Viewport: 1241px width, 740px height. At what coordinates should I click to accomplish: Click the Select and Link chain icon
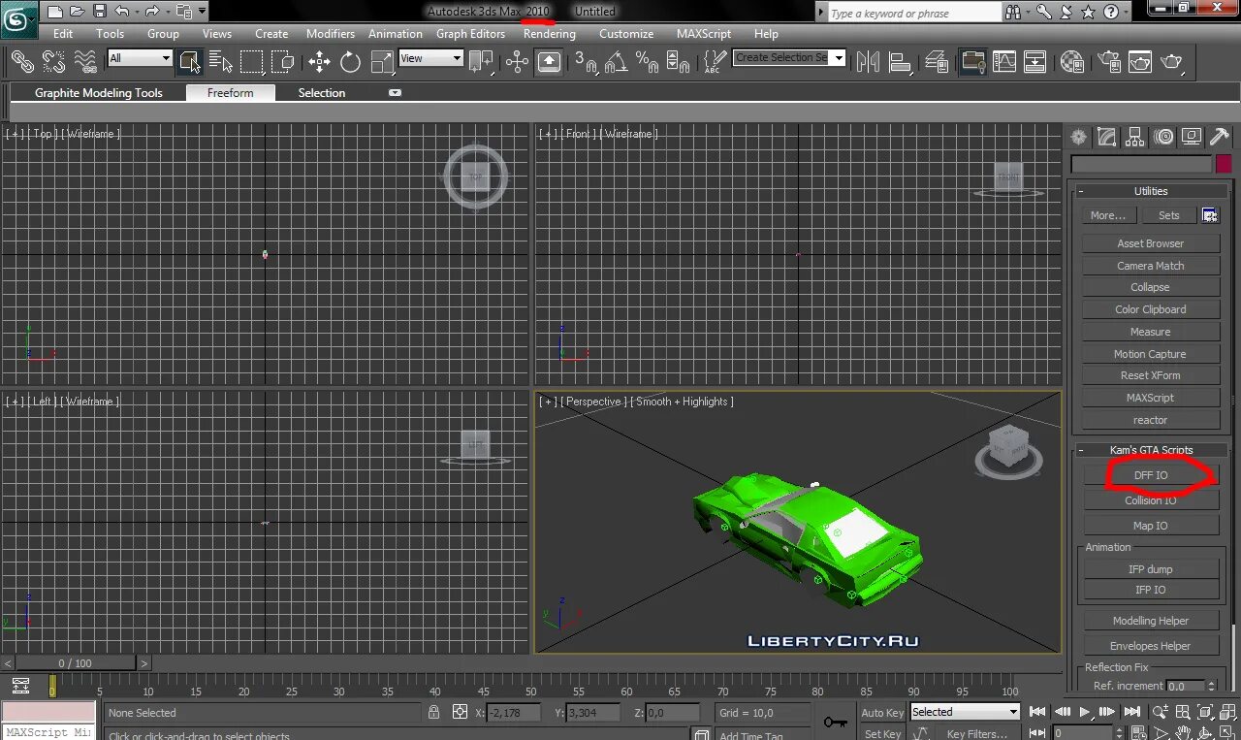click(x=22, y=62)
